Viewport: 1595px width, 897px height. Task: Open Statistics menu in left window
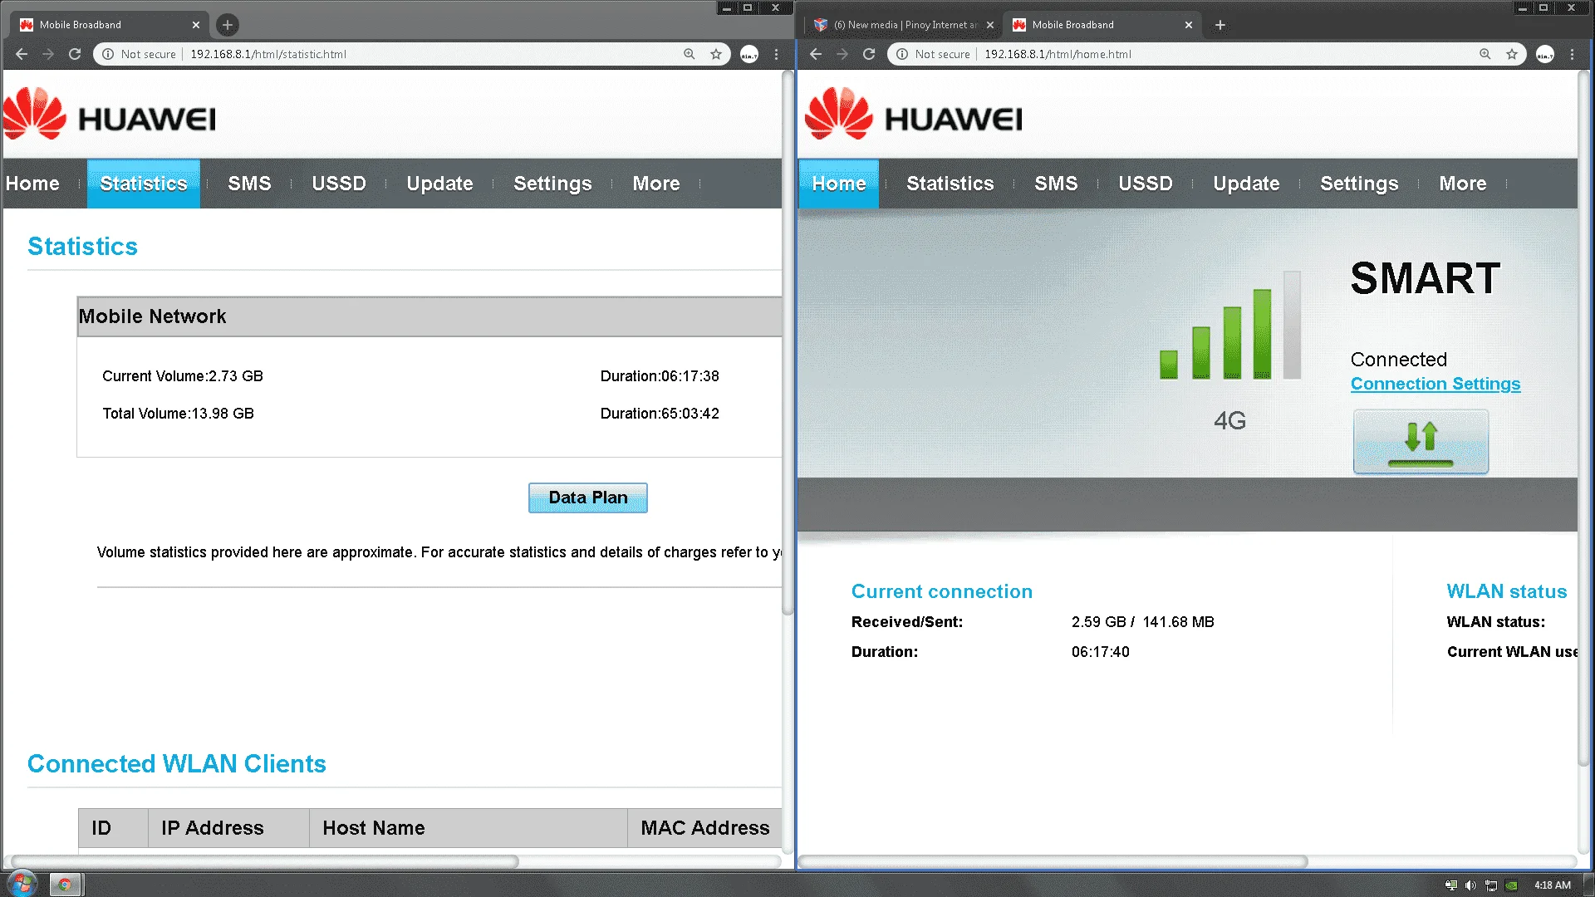(144, 184)
